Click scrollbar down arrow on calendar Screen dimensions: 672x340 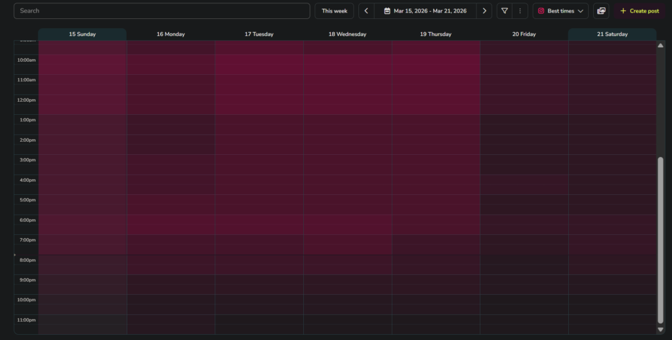tap(660, 329)
